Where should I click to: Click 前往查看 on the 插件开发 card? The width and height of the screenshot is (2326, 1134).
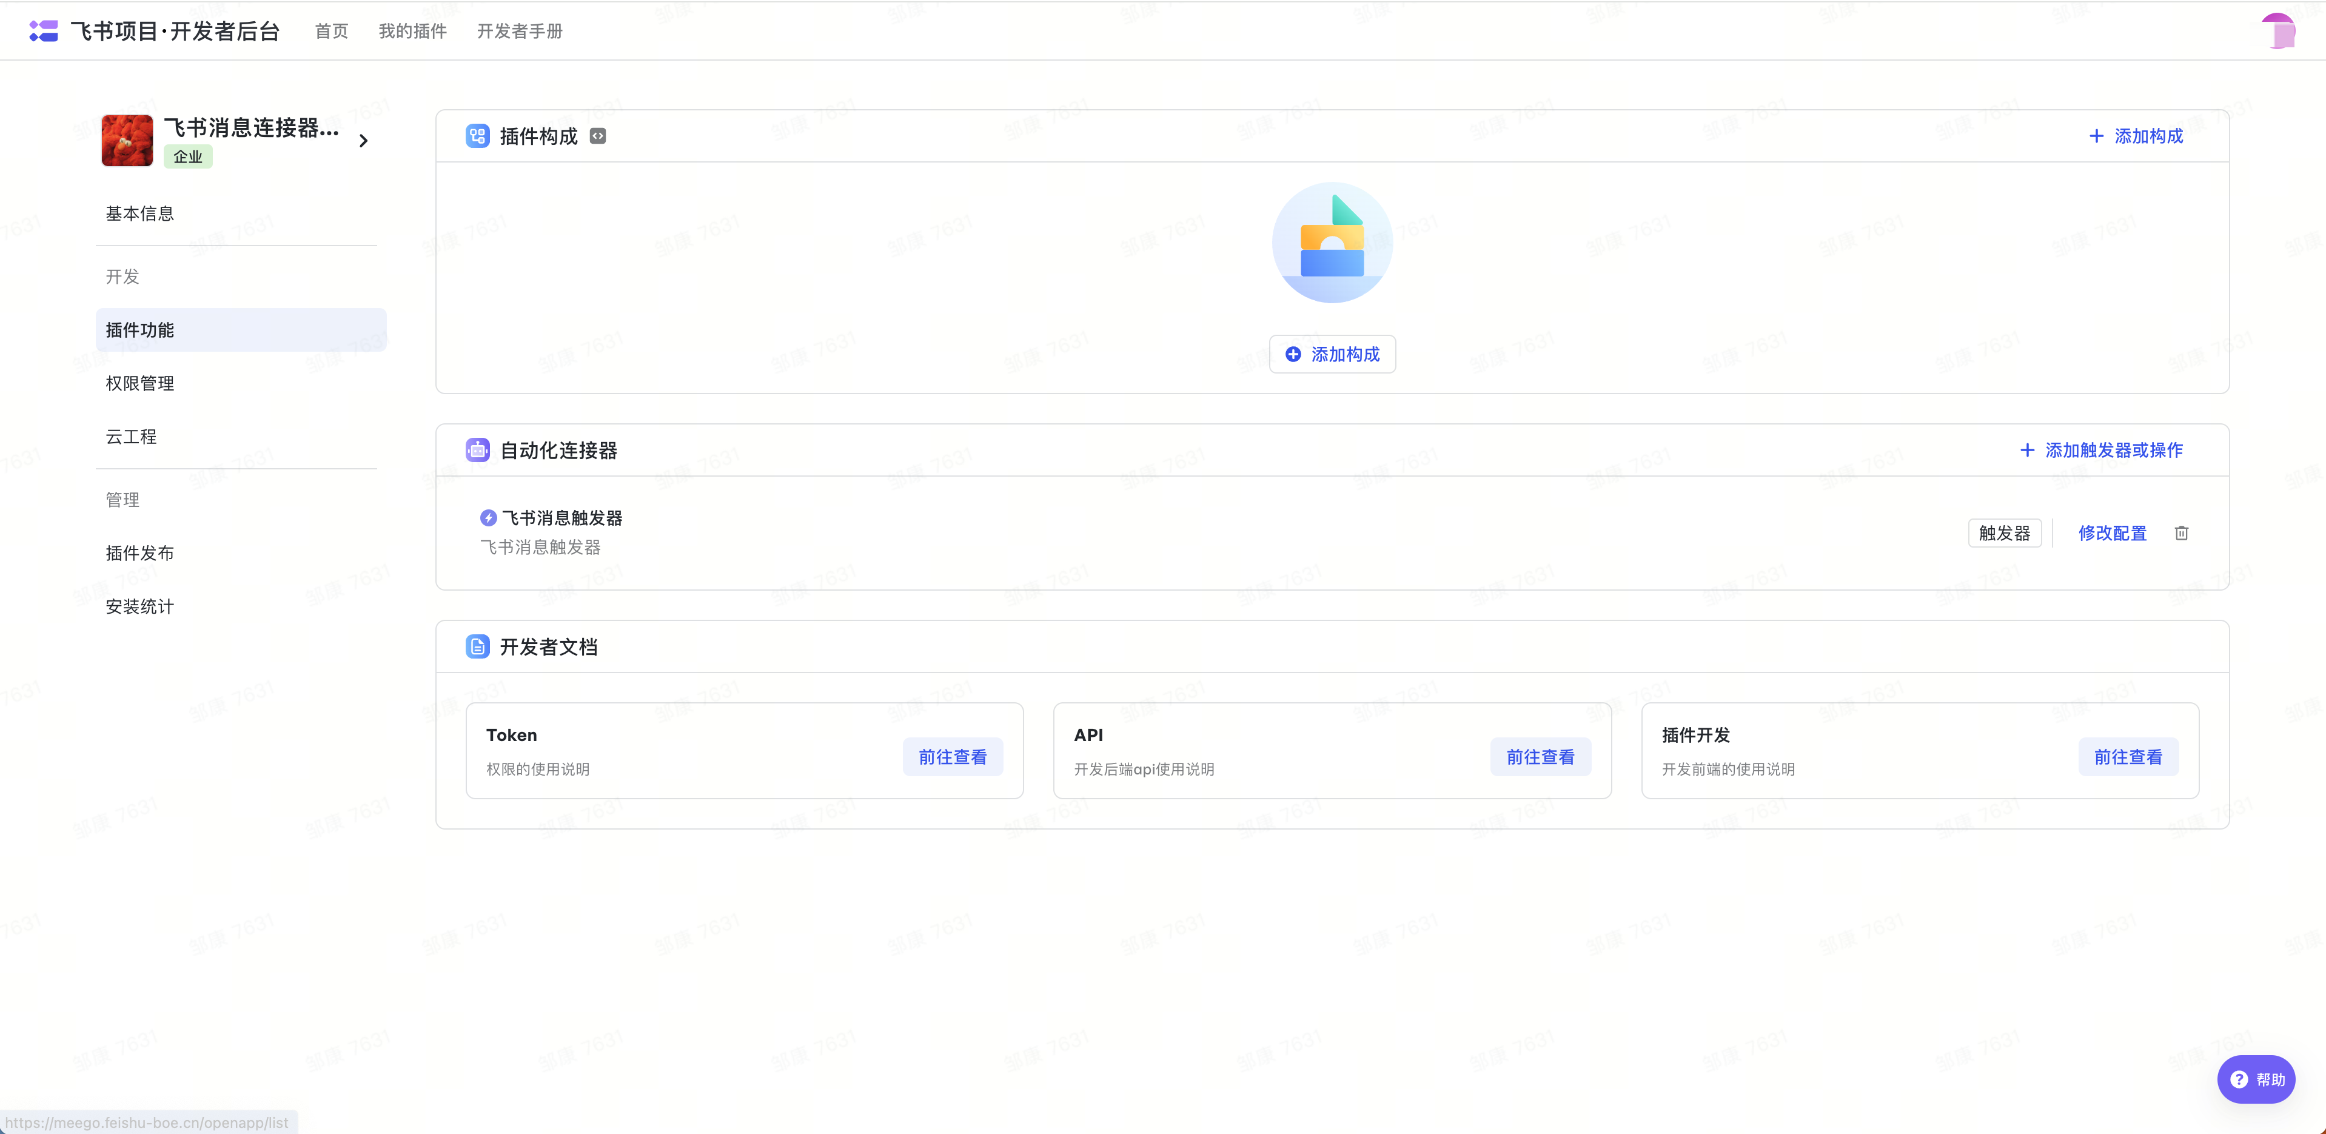[x=2128, y=757]
